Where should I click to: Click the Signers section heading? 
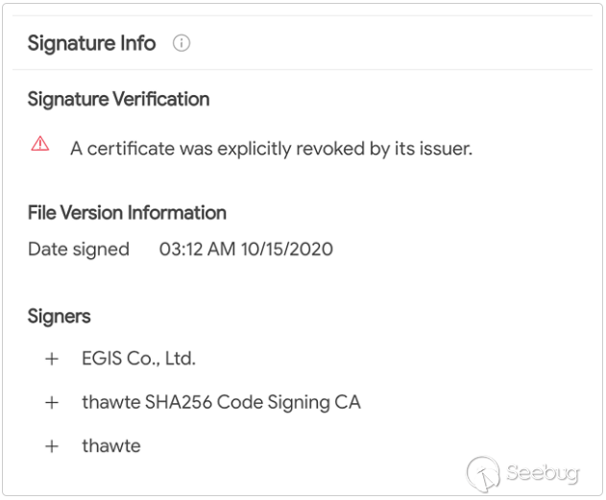[x=60, y=316]
